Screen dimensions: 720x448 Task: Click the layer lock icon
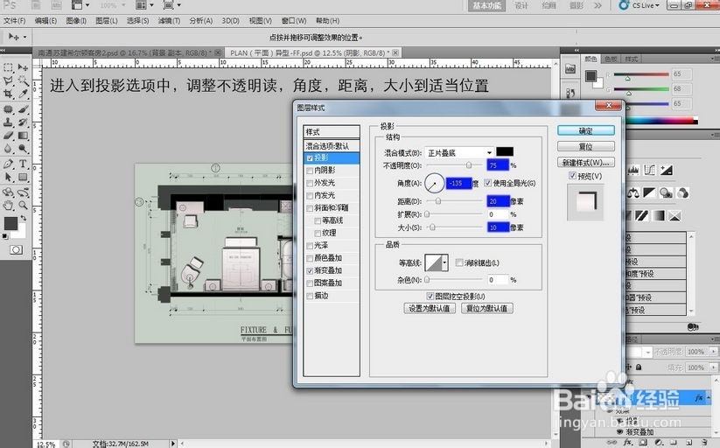point(639,367)
